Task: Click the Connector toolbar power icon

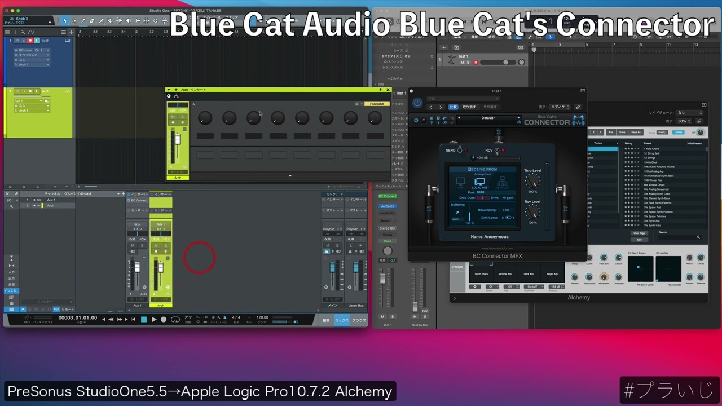Action: click(416, 120)
